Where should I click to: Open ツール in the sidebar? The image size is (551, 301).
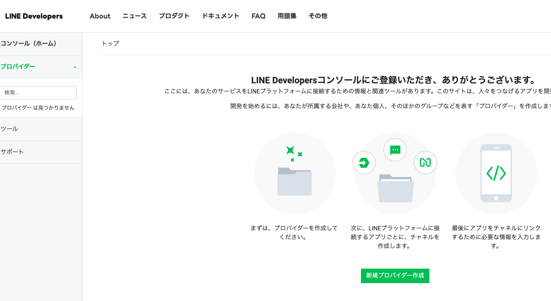coord(41,129)
